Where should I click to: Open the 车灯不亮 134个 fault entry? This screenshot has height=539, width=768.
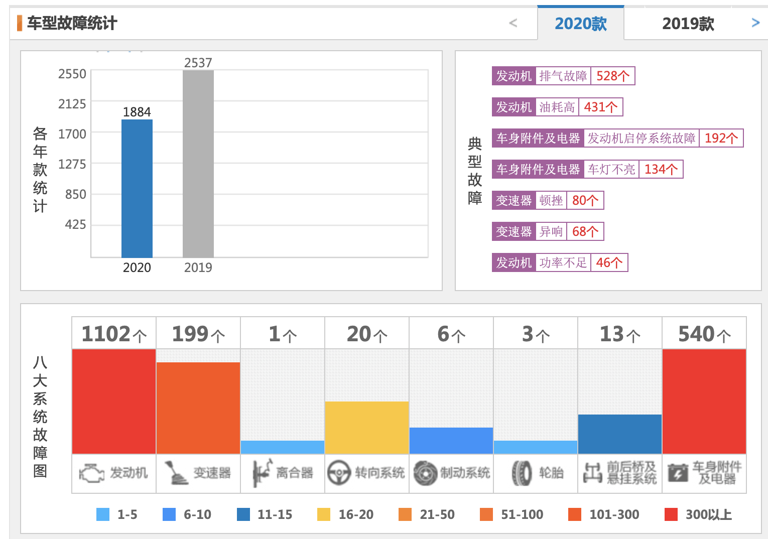pos(588,169)
